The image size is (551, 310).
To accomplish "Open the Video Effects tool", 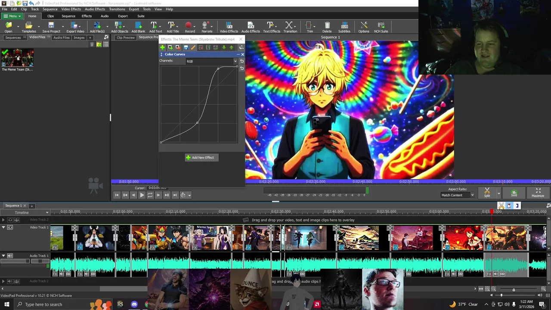I will (229, 27).
